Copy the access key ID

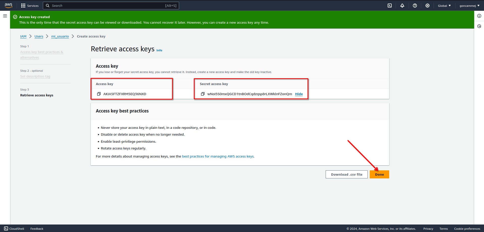(99, 94)
